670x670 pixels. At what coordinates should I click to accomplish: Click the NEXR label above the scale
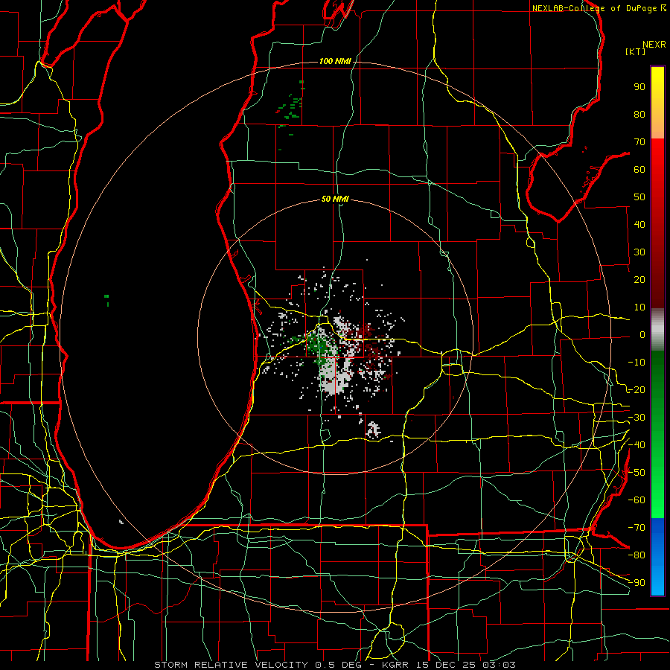pyautogui.click(x=654, y=45)
